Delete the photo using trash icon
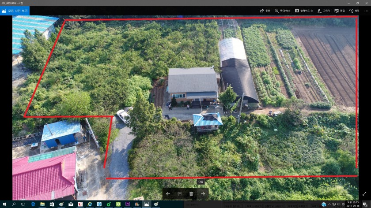The image size is (371, 208). [x=191, y=193]
